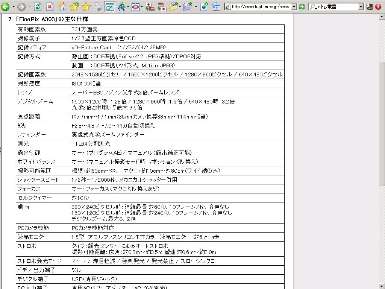Click the IE page icon in address bar
Screen dimensions: 385x289
(x=228, y=7)
